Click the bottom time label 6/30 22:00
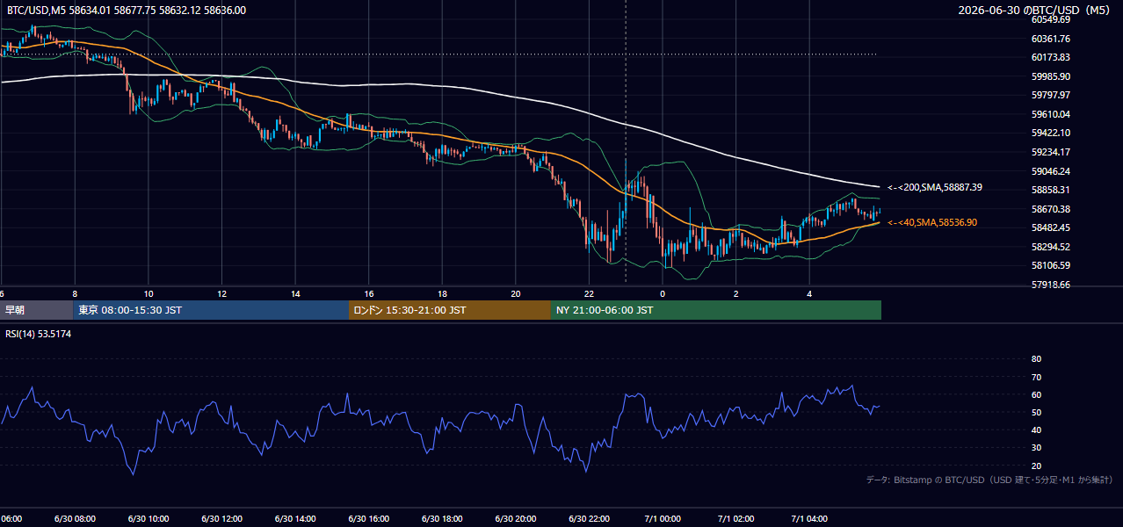 590,519
